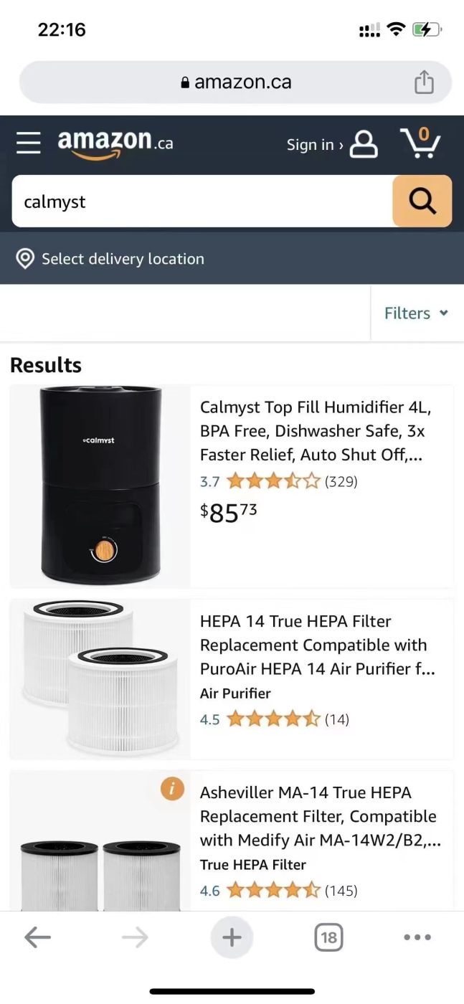Open HEPA 14 True HEPA Filter listing
The image size is (464, 1004).
click(317, 645)
